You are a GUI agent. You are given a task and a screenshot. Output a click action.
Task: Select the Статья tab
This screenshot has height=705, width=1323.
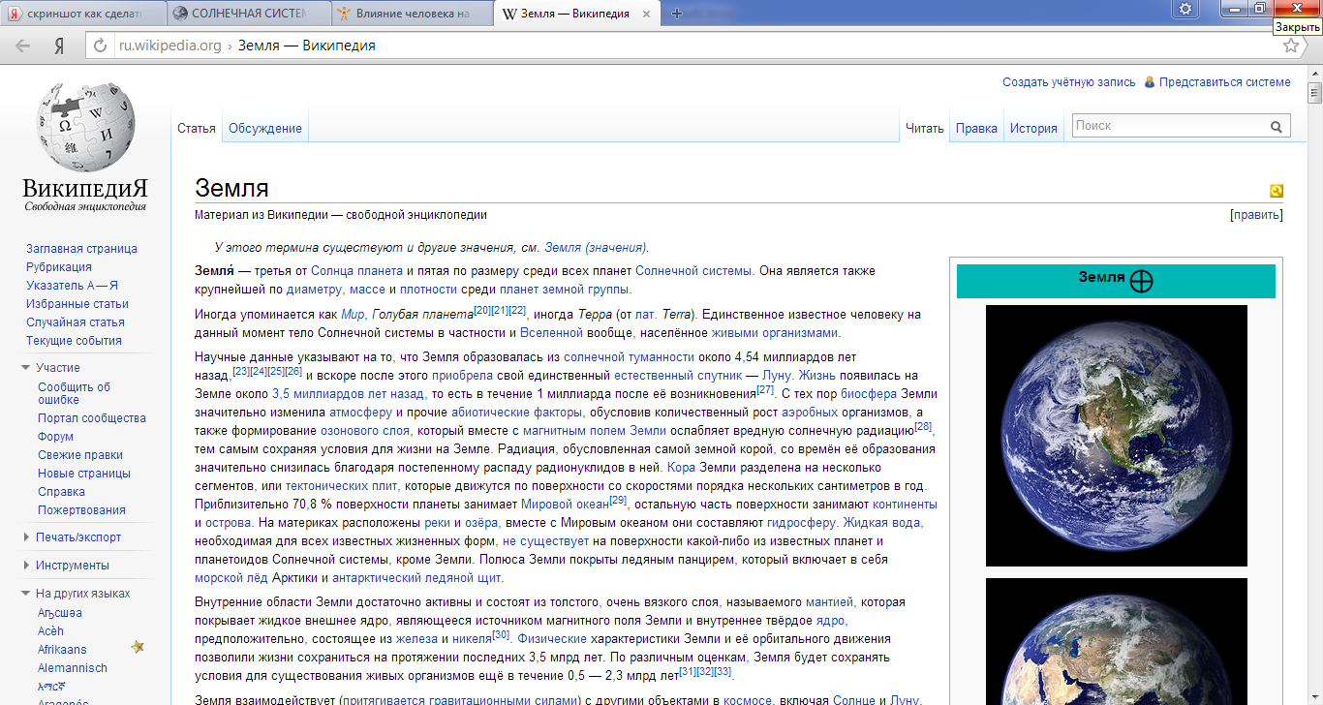pyautogui.click(x=197, y=128)
